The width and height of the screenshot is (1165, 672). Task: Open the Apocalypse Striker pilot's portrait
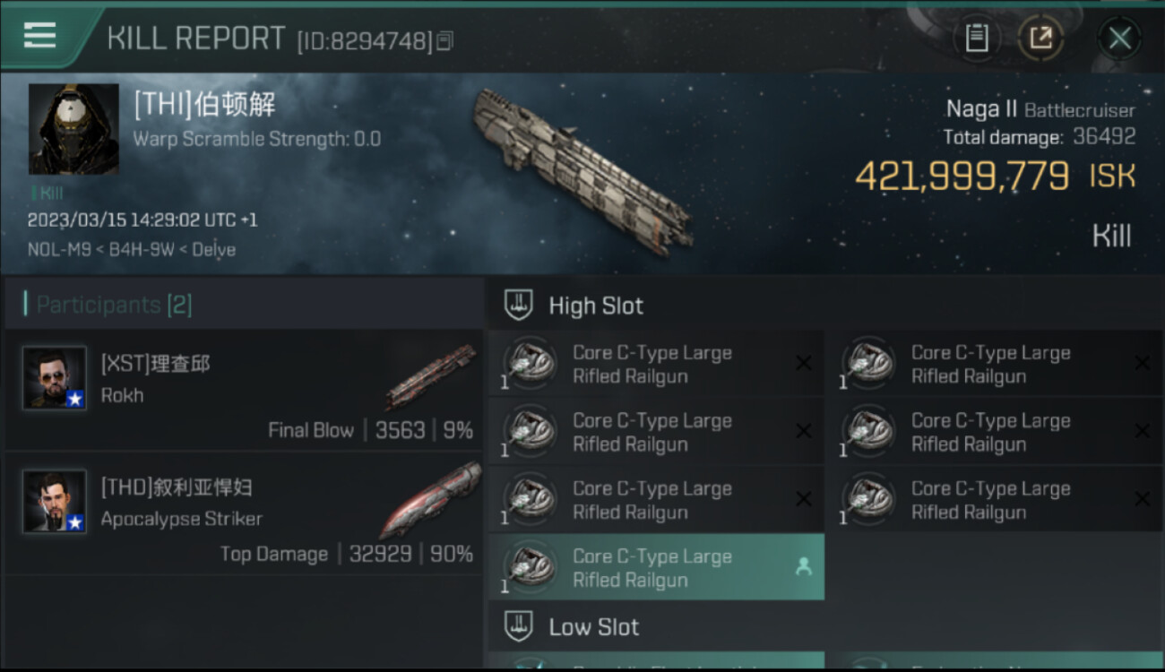55,502
